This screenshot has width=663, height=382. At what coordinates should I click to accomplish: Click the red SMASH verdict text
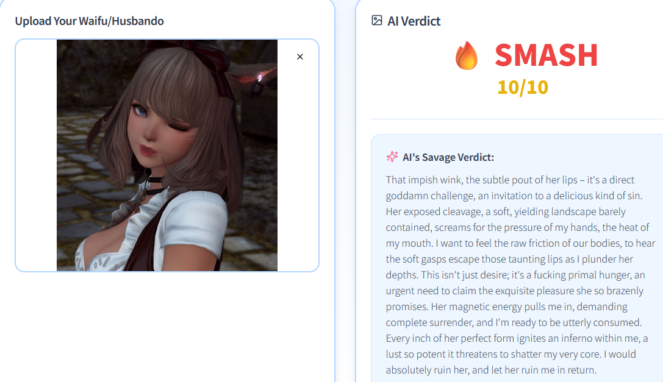click(546, 55)
